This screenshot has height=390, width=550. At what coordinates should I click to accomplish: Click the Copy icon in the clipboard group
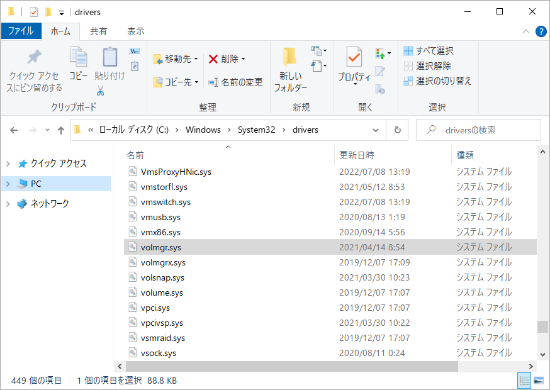point(79,57)
